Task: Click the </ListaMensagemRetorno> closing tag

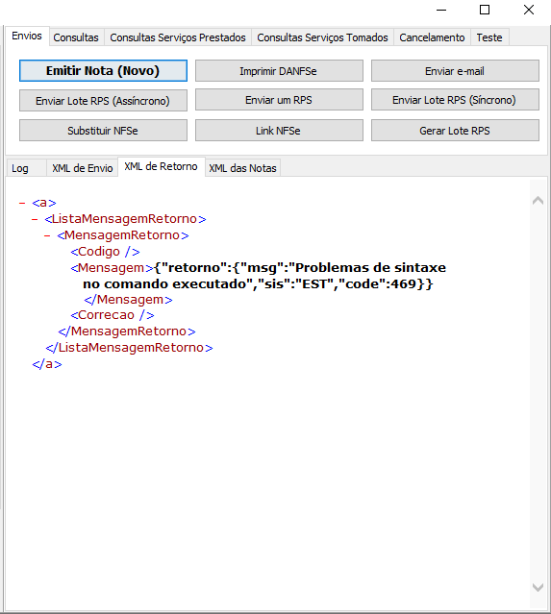Action: (129, 348)
